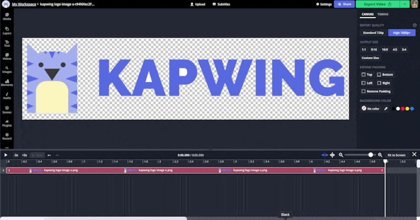The height and width of the screenshot is (220, 420).
Task: Enable the Top padding checkbox
Action: tap(363, 74)
